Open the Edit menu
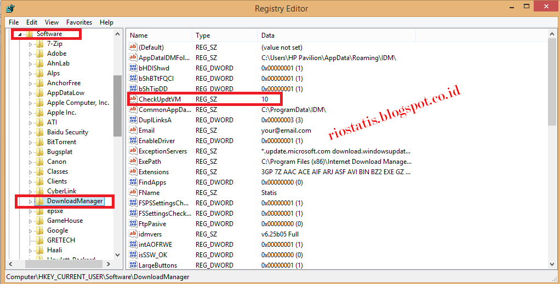 [32, 22]
